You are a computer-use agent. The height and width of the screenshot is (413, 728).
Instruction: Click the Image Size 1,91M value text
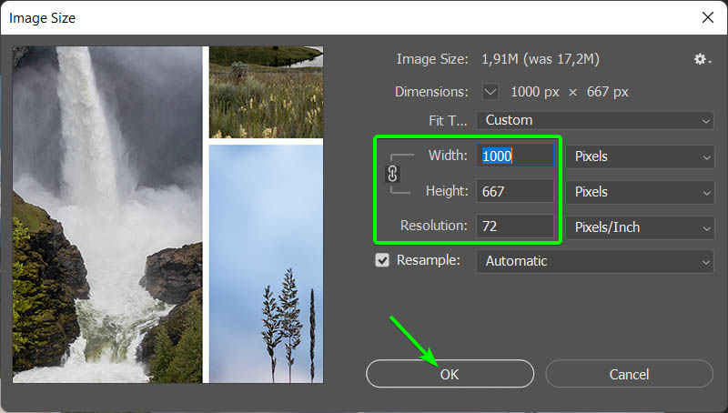click(x=541, y=59)
